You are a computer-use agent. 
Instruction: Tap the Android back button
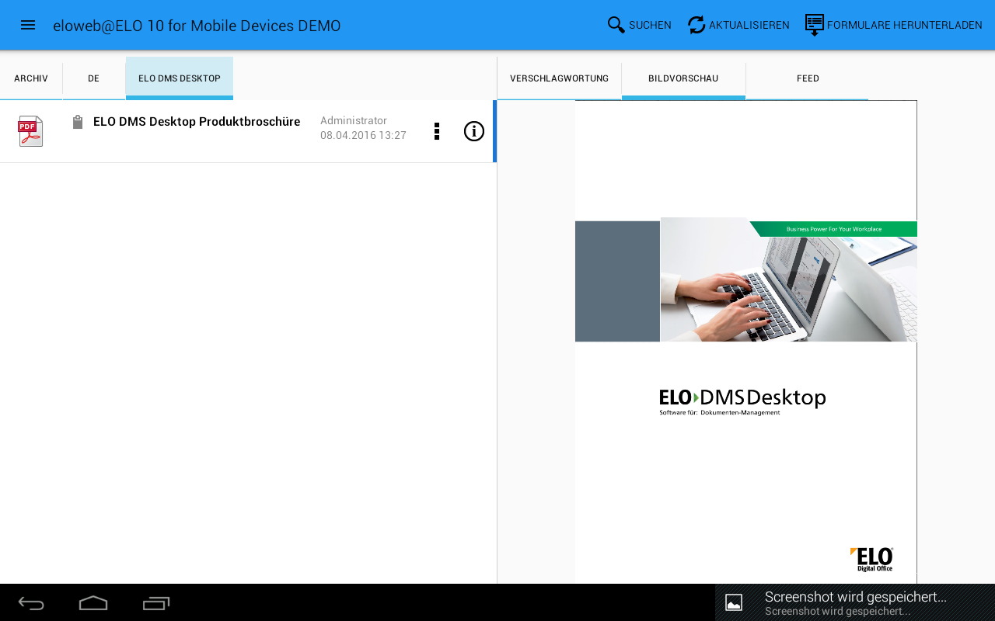pos(31,603)
